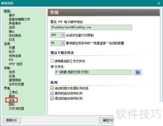Toggle 更改时自动保存队列 checkbox
This screenshot has width=163, height=126.
(x=52, y=93)
